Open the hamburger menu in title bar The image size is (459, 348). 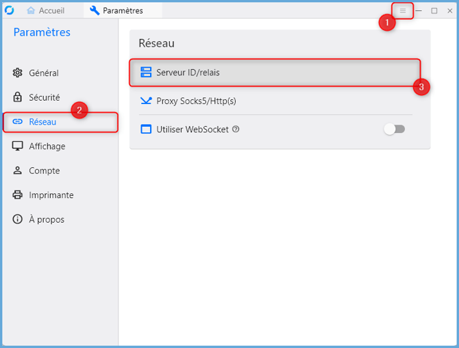[403, 11]
